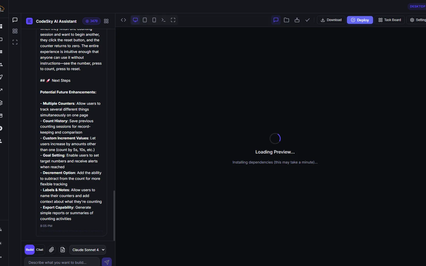Click the 'Loading Preview...' text
The width and height of the screenshot is (426, 266).
click(275, 152)
